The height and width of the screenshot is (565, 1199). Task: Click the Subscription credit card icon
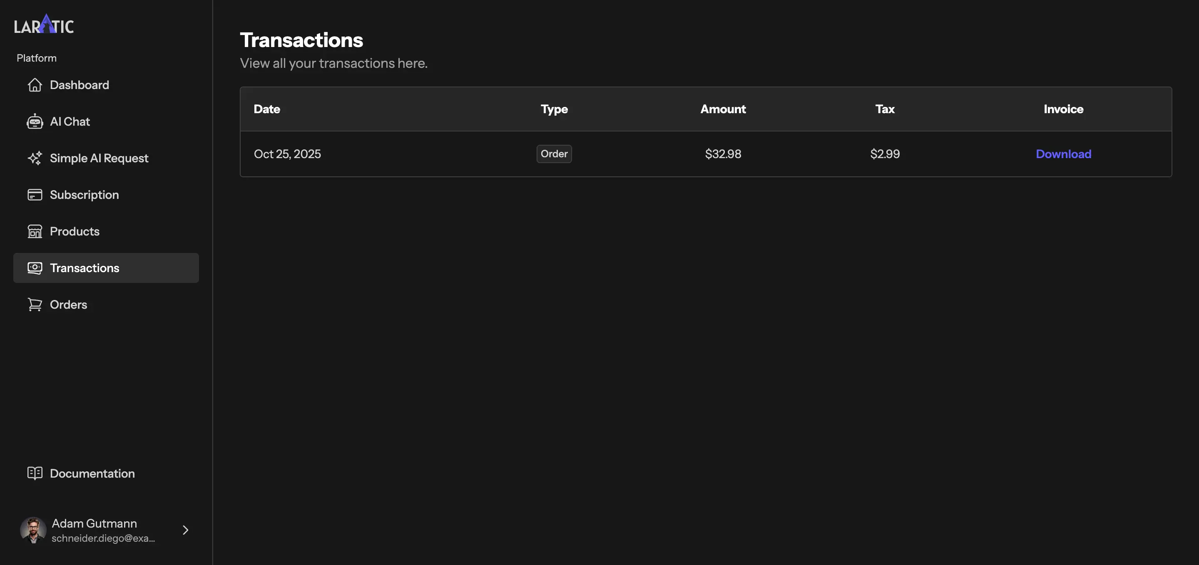pyautogui.click(x=35, y=194)
